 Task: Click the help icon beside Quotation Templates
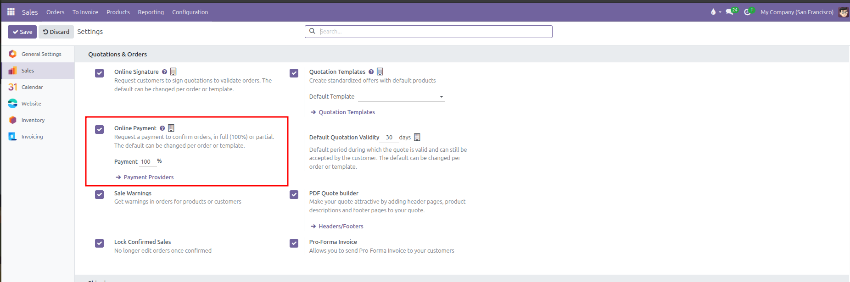tap(371, 72)
